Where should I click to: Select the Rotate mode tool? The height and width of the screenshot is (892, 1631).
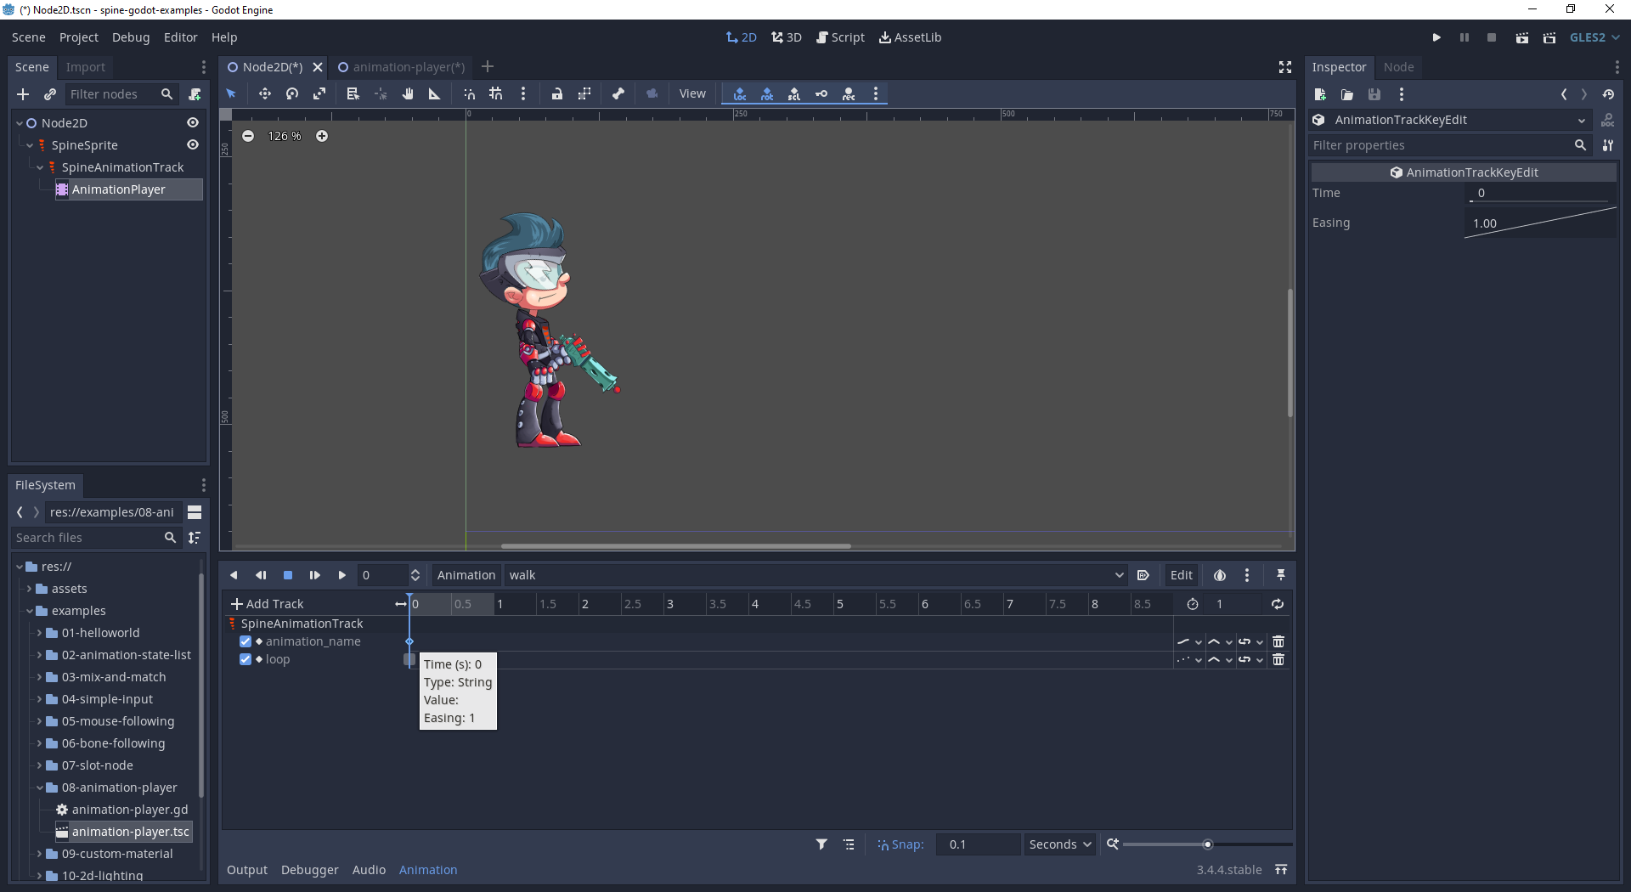(292, 93)
